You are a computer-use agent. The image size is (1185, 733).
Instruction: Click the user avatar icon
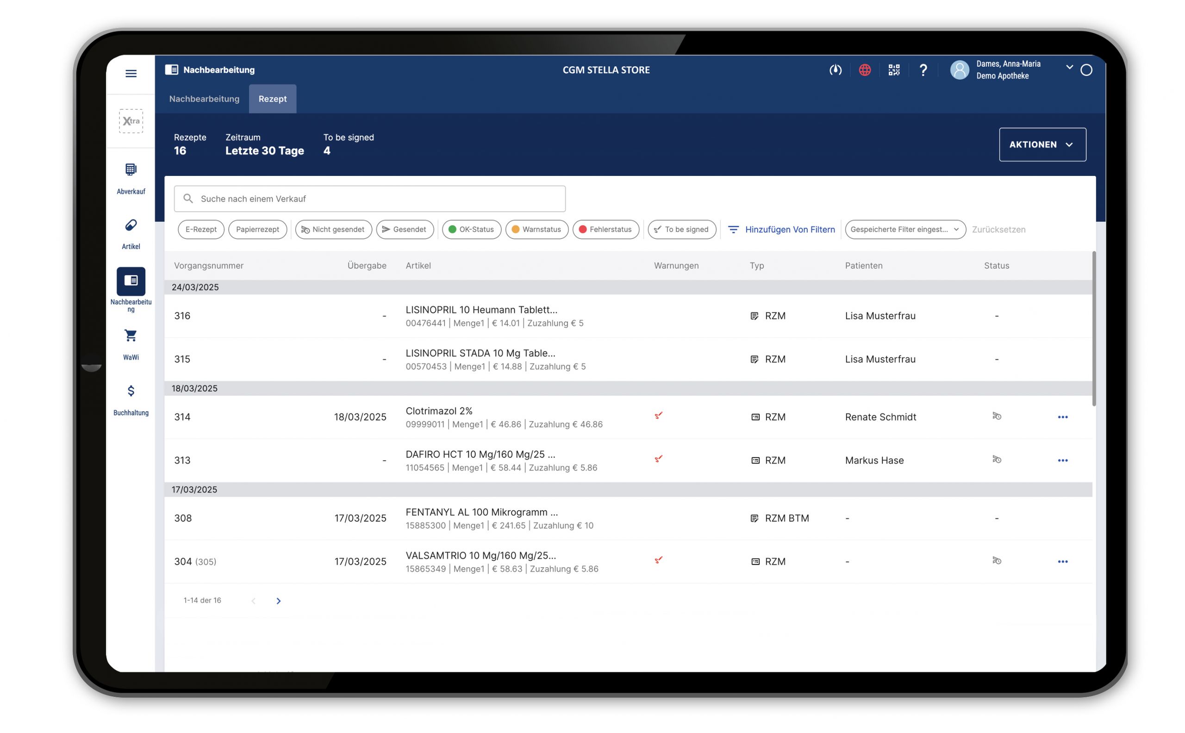(x=959, y=70)
